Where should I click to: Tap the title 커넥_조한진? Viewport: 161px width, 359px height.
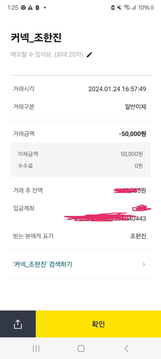[36, 38]
